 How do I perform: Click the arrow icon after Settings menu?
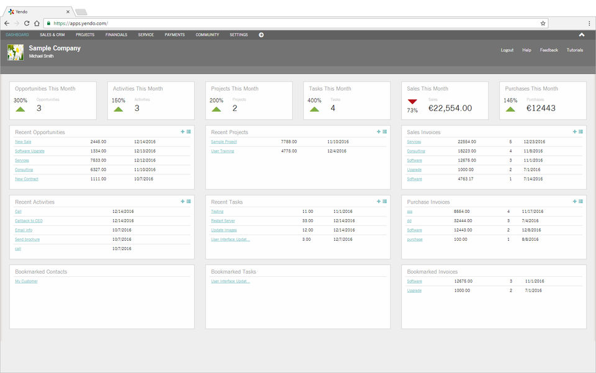coord(261,35)
